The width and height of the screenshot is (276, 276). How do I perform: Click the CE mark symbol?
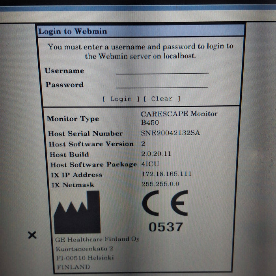165,203
